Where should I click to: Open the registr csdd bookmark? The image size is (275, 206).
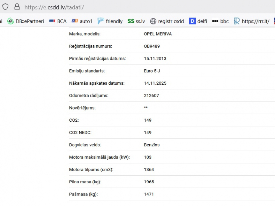167,21
